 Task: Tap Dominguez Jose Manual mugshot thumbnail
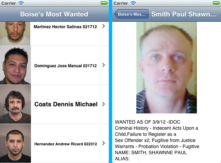[15, 65]
